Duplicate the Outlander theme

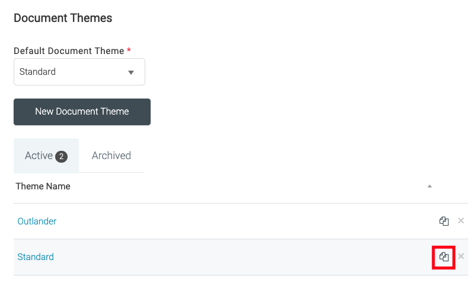coord(444,221)
